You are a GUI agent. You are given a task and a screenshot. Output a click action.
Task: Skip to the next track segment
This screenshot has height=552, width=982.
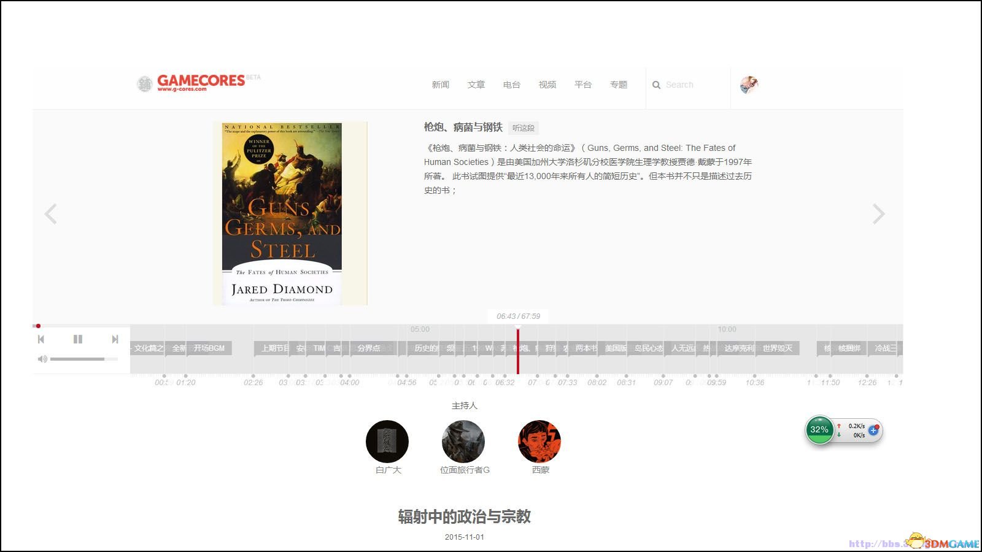115,339
